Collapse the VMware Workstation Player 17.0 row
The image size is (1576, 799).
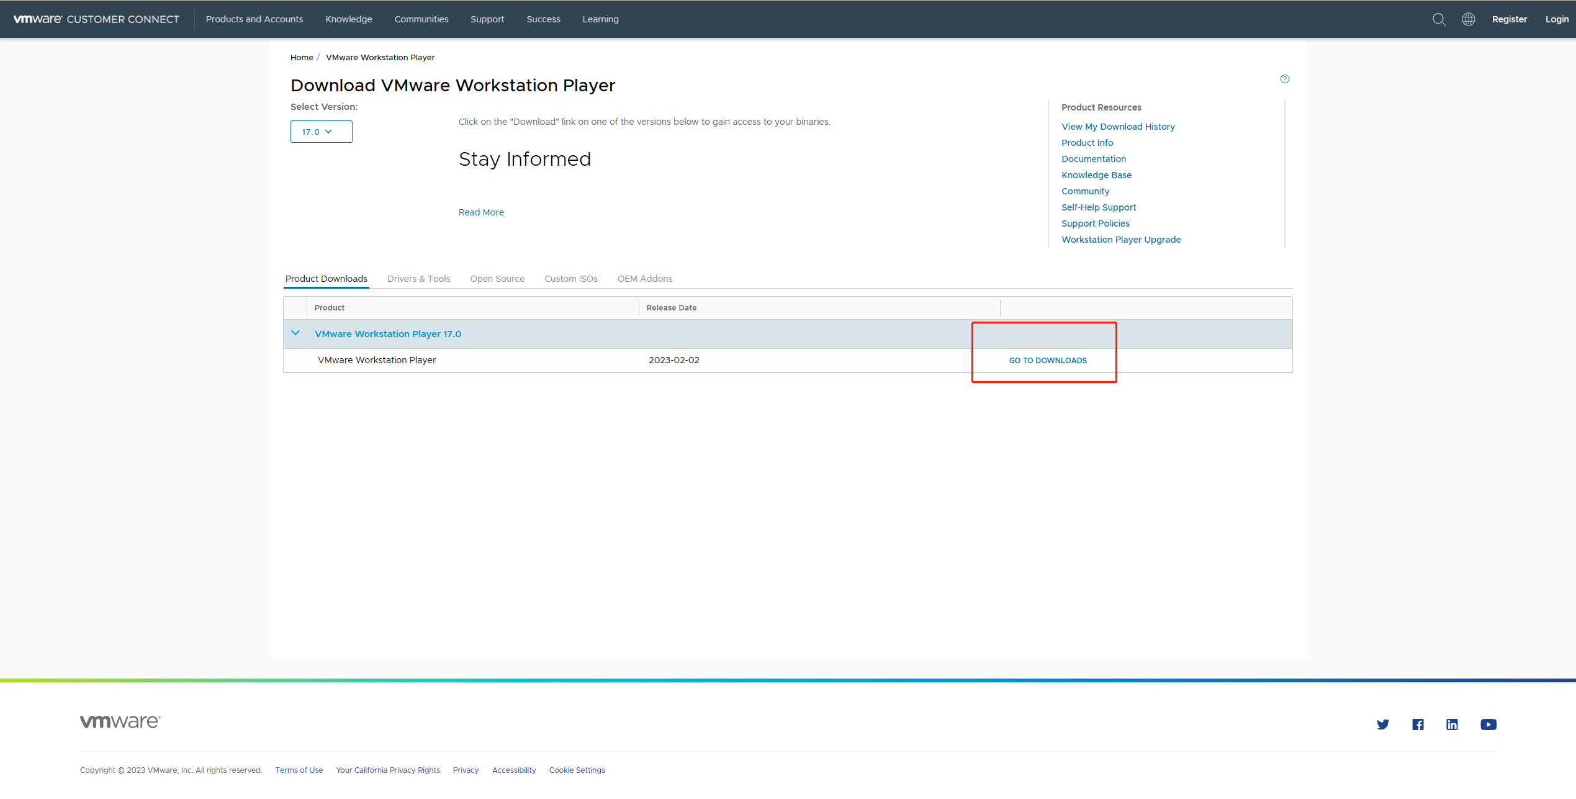point(295,333)
